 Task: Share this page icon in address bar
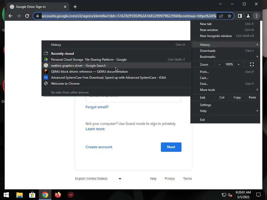point(221,16)
